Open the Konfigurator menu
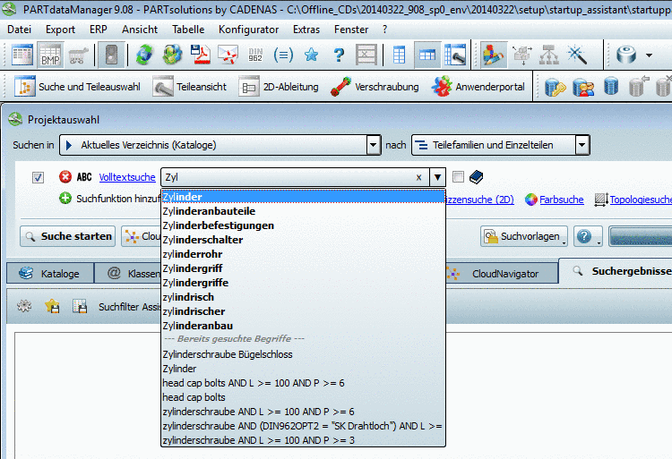Image resolution: width=672 pixels, height=459 pixels. click(248, 30)
